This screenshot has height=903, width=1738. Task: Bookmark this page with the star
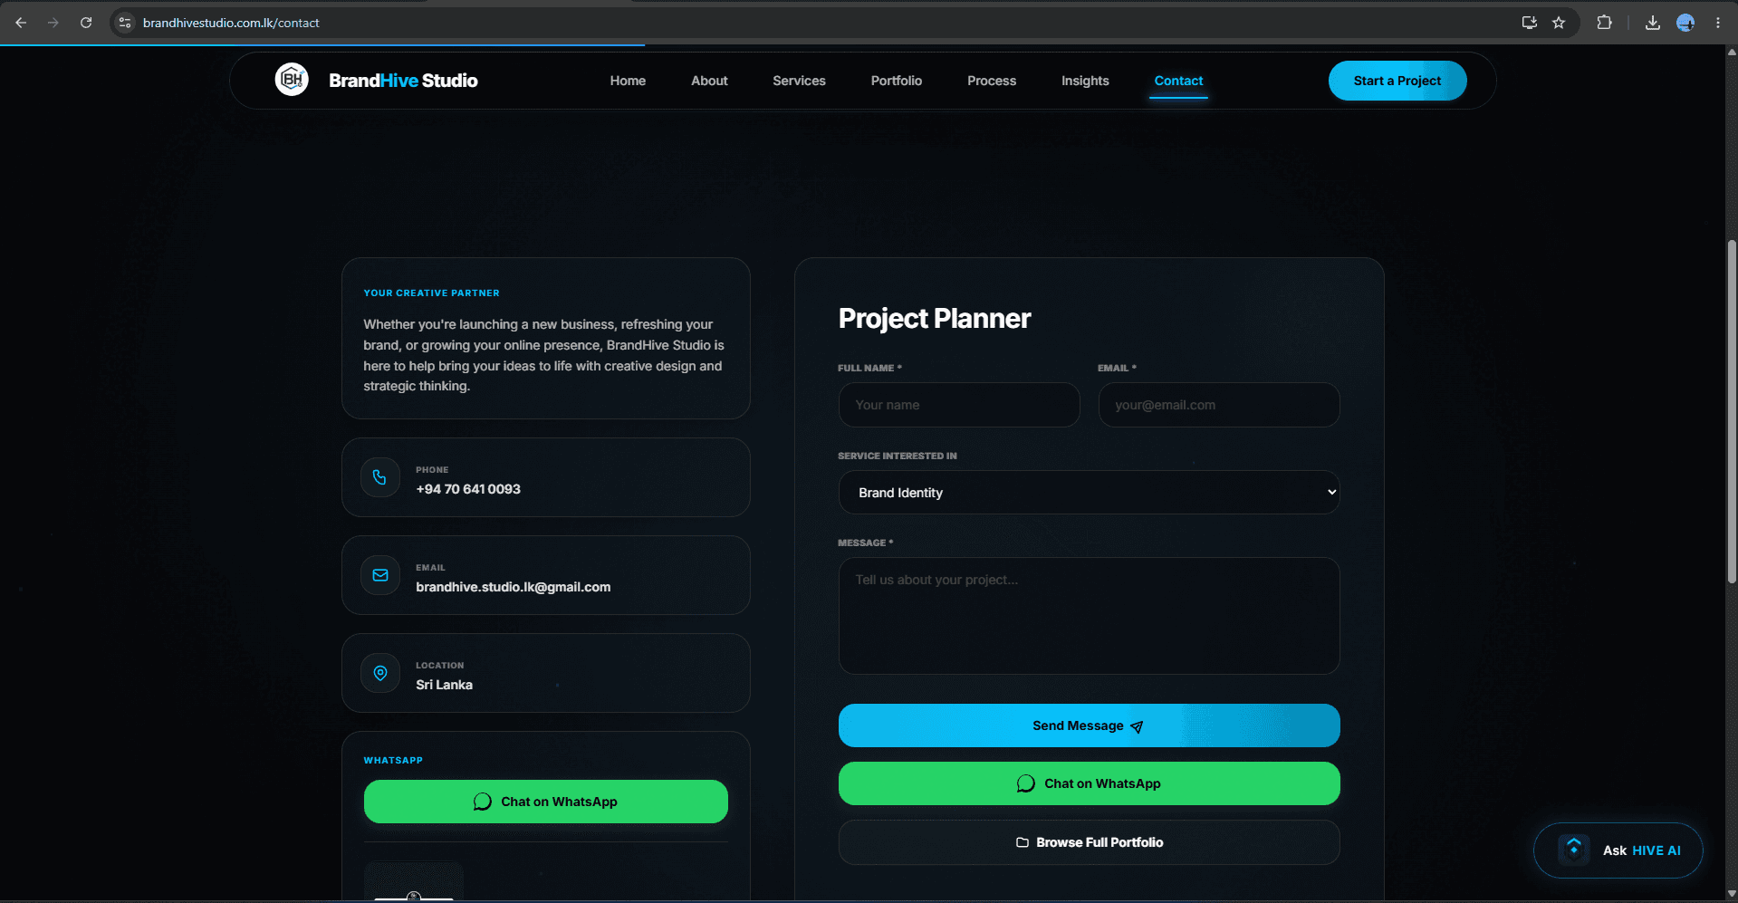click(1559, 23)
